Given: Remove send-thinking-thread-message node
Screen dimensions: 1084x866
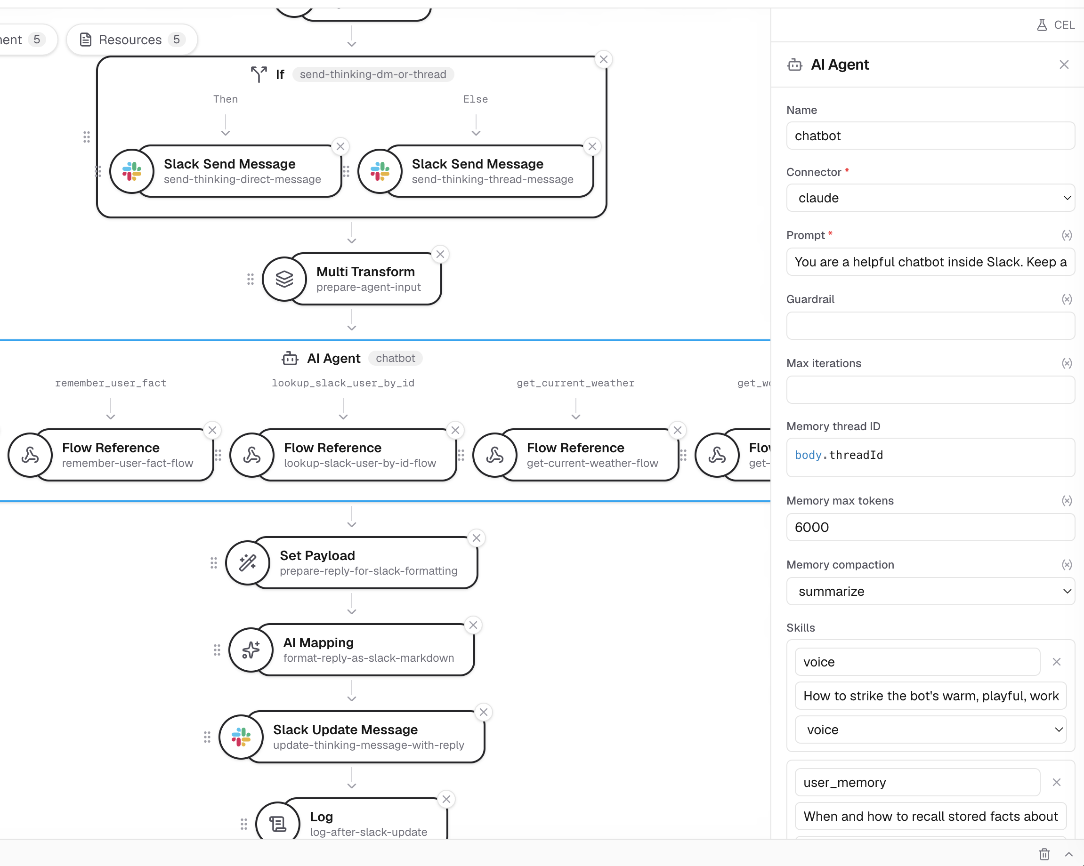Looking at the screenshot, I should pos(592,146).
